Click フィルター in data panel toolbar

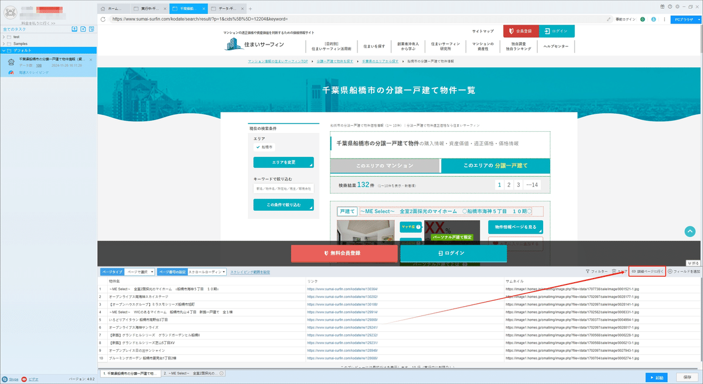click(596, 272)
